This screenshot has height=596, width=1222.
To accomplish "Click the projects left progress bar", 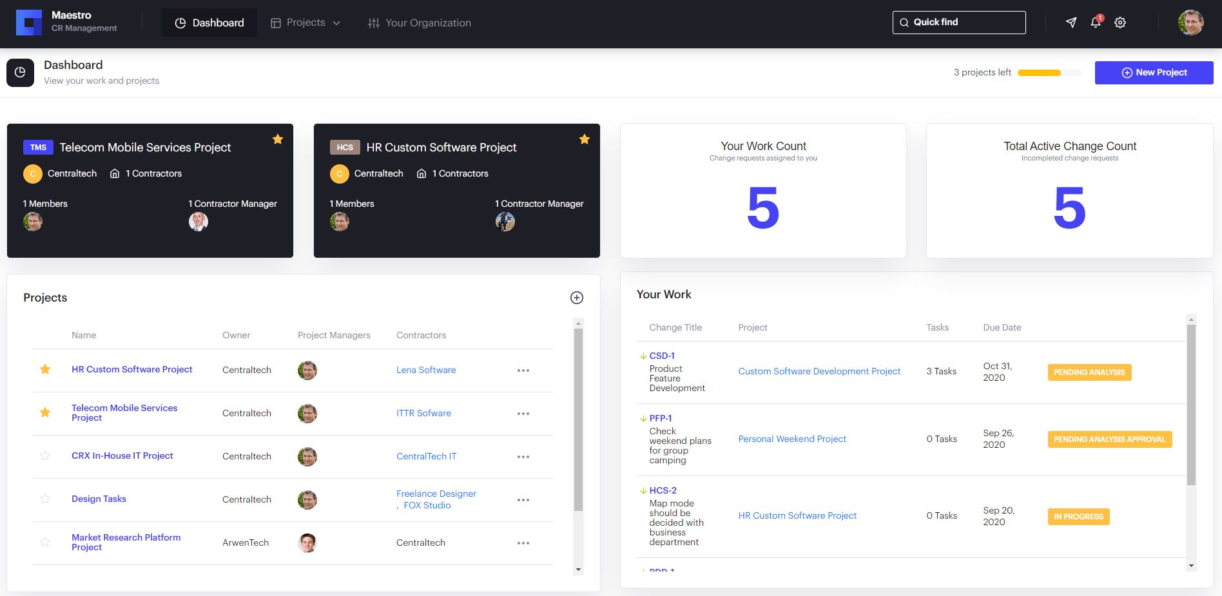I will [1050, 73].
